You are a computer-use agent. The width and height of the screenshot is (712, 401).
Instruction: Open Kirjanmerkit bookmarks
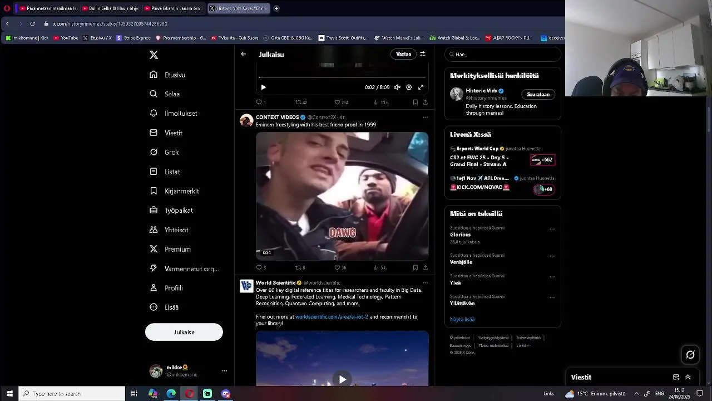coord(174,191)
